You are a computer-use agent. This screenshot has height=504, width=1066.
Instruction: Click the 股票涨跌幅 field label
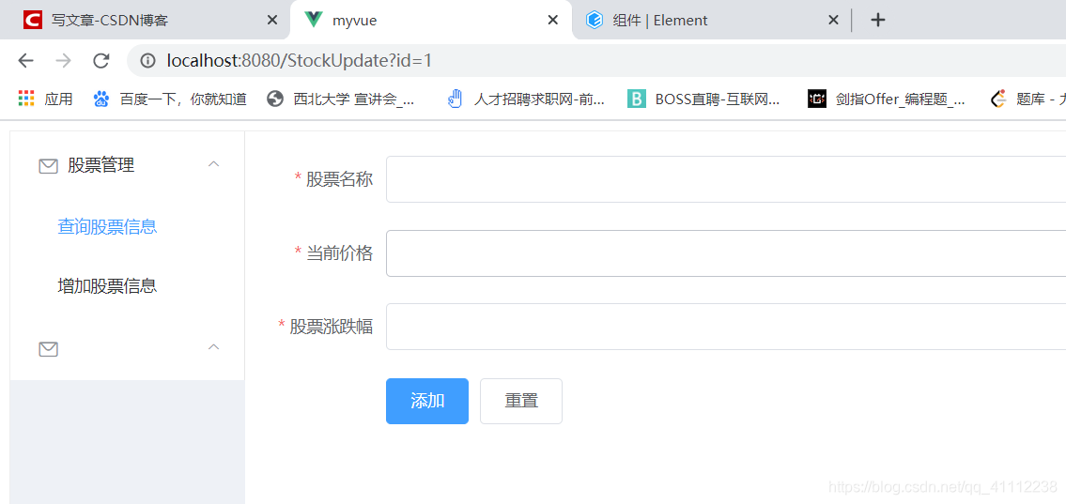point(332,327)
